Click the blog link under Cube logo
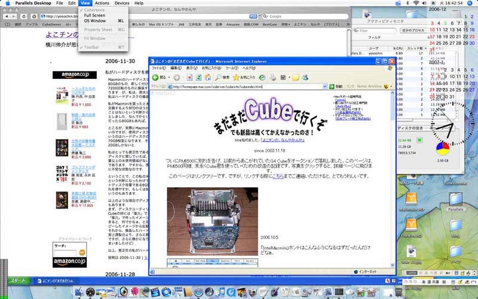 (283, 140)
